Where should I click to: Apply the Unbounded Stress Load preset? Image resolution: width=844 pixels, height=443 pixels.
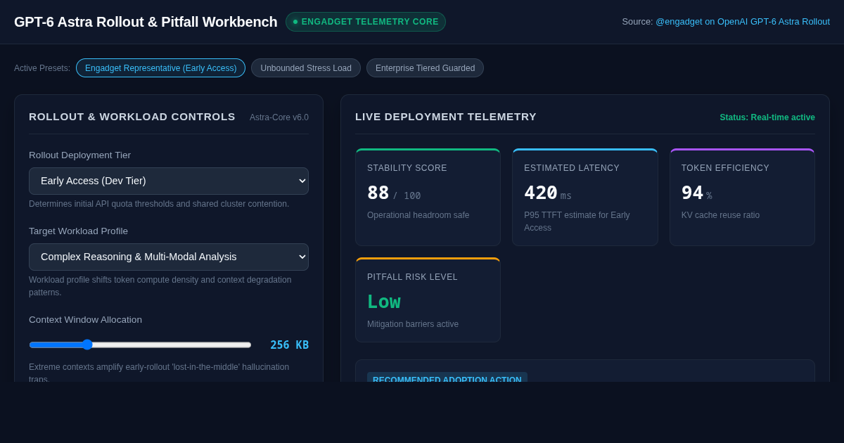coord(306,68)
